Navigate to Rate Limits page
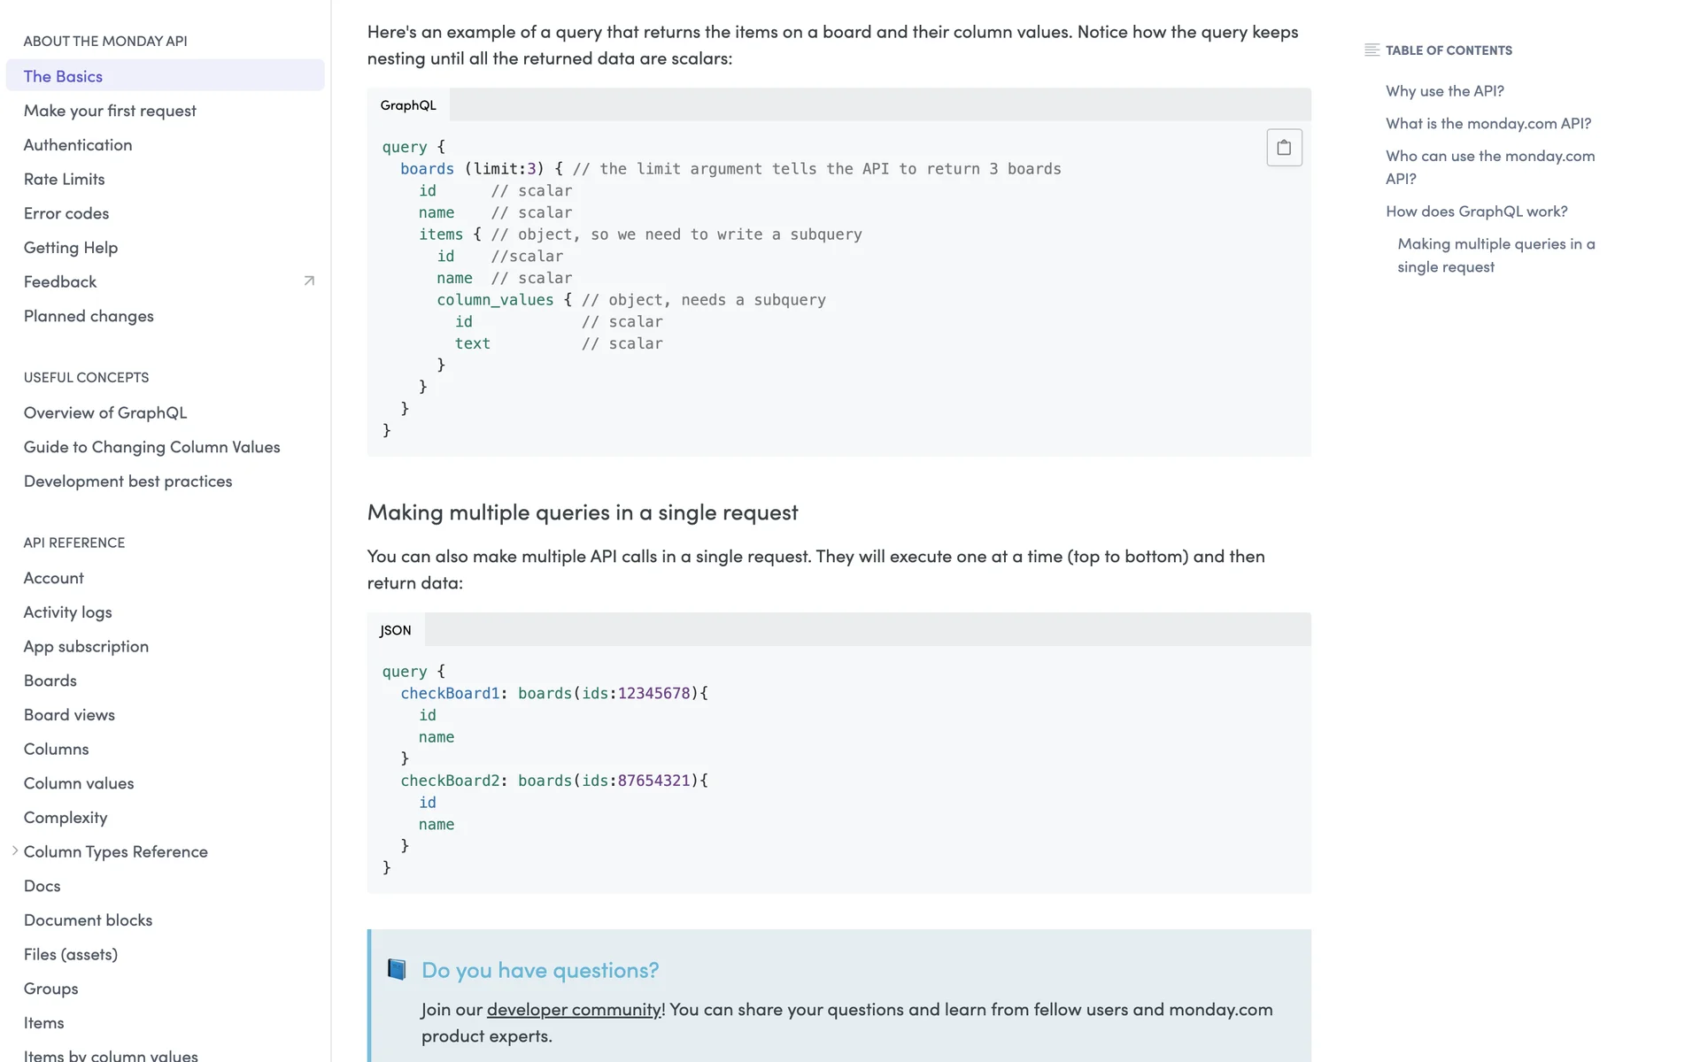 point(64,180)
